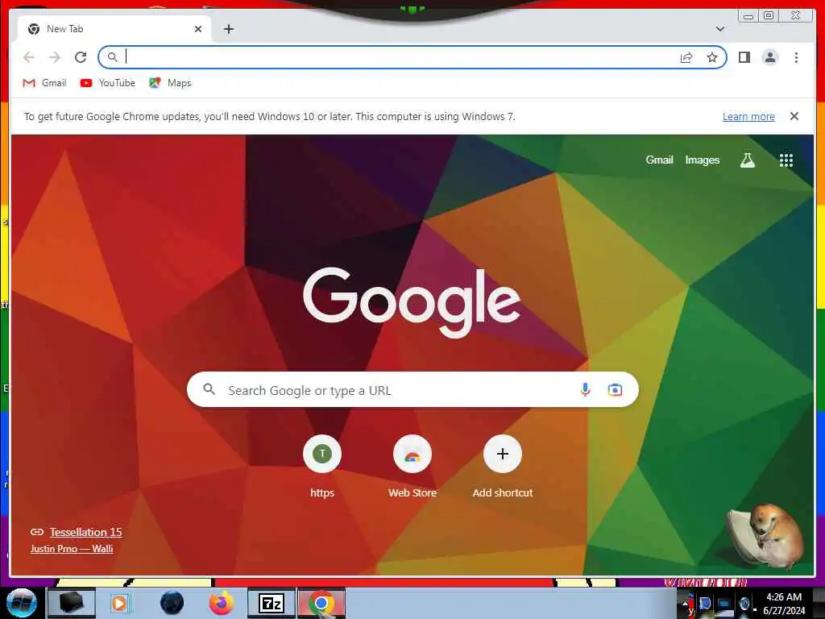
Task: Click the Chrome taskbar button
Action: pos(321,603)
